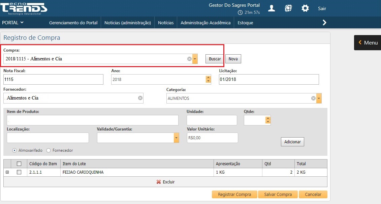The width and height of the screenshot is (381, 204).
Task: Expand the FEIJAO CARIOQUINHA row details
Action: point(7,172)
